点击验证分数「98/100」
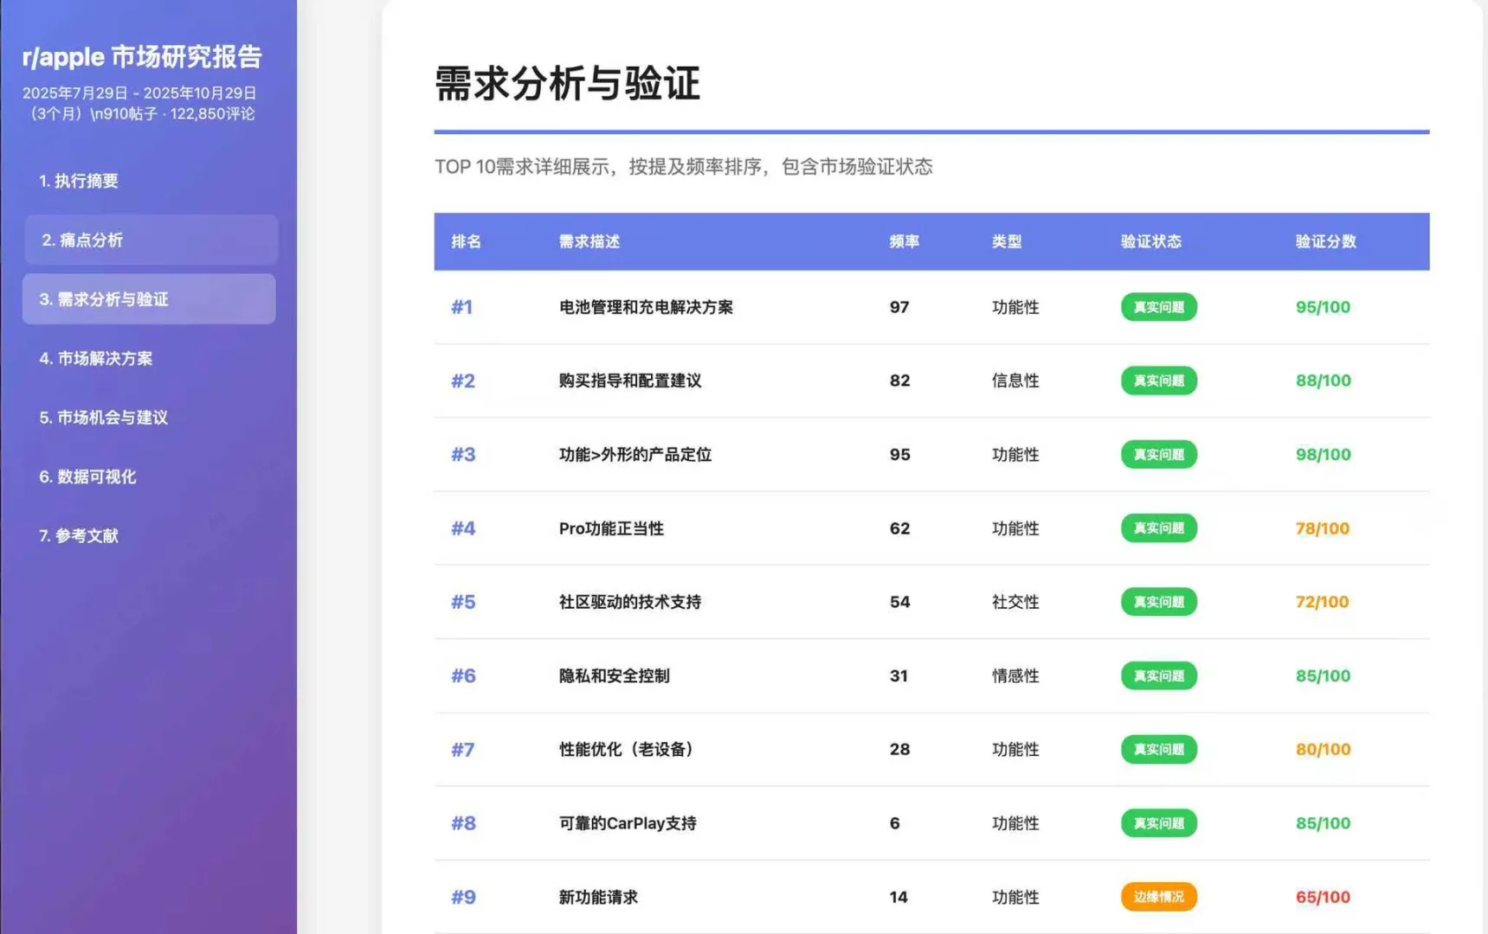The height and width of the screenshot is (934, 1488). click(x=1323, y=454)
